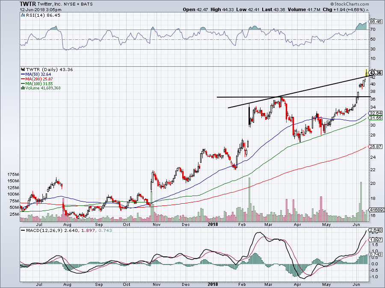Click the 1.897 signal value in MACD legend
Image resolution: width=385 pixels, height=288 pixels.
click(x=88, y=231)
